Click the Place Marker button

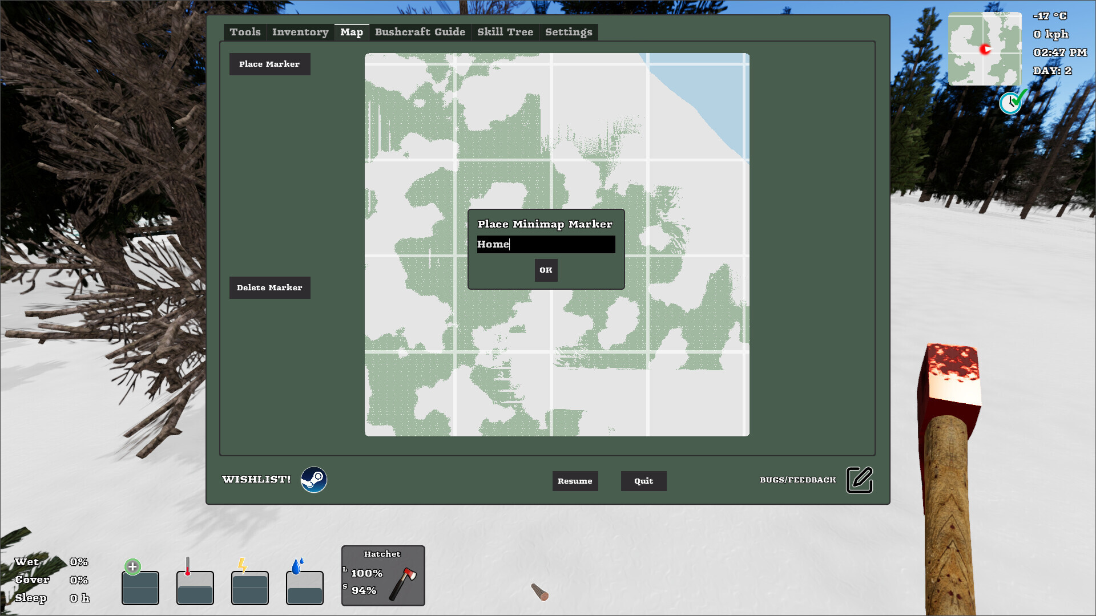click(x=269, y=64)
